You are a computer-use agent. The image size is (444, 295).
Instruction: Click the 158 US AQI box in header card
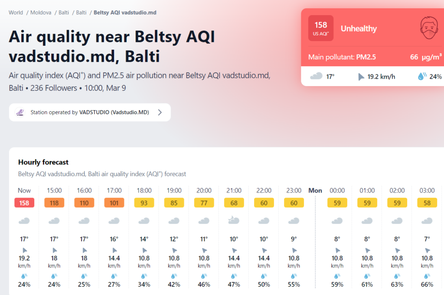(321, 28)
